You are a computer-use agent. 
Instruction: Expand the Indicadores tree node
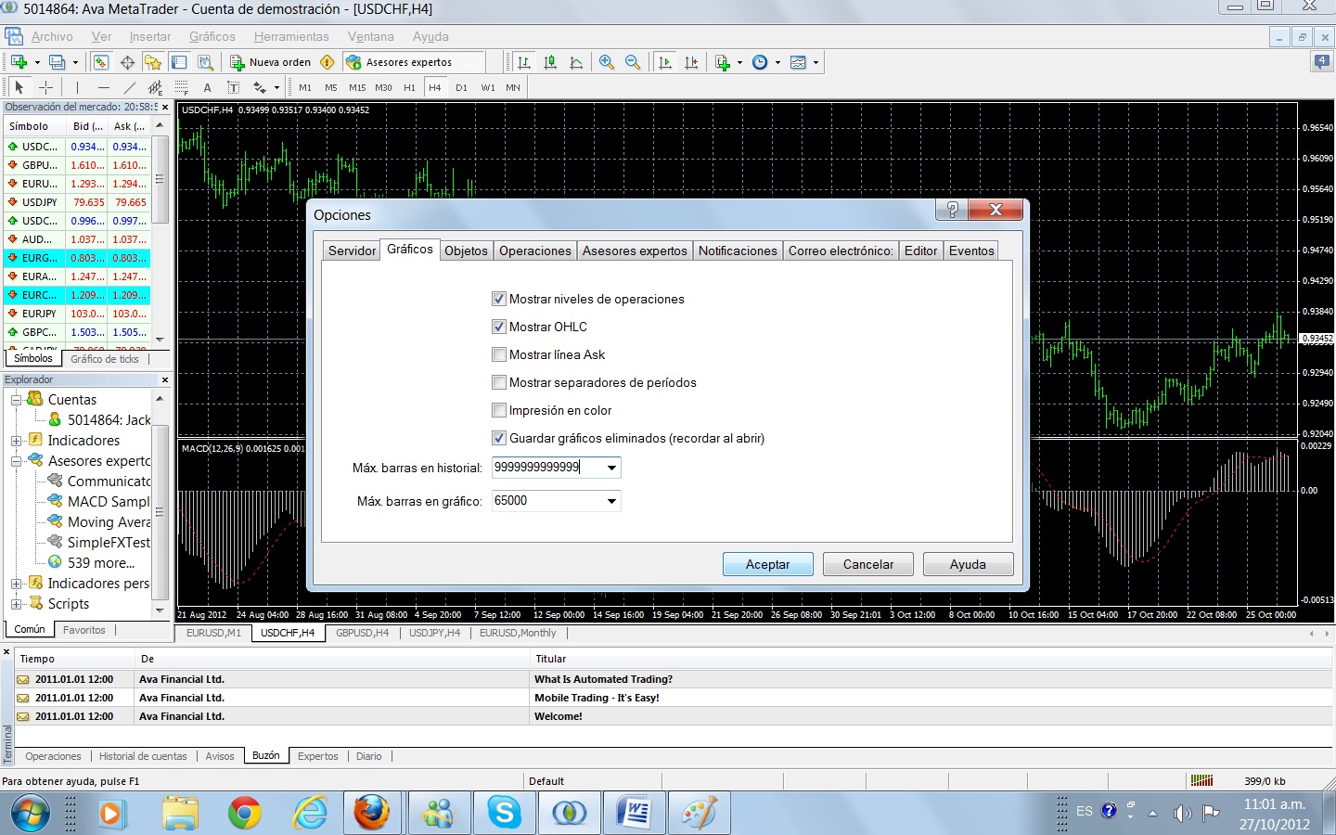point(16,441)
